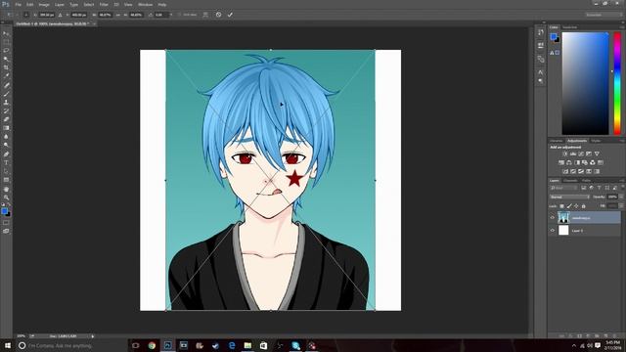The width and height of the screenshot is (626, 352).
Task: Toggle the width-height aspect ratio link
Action: pyautogui.click(x=117, y=15)
